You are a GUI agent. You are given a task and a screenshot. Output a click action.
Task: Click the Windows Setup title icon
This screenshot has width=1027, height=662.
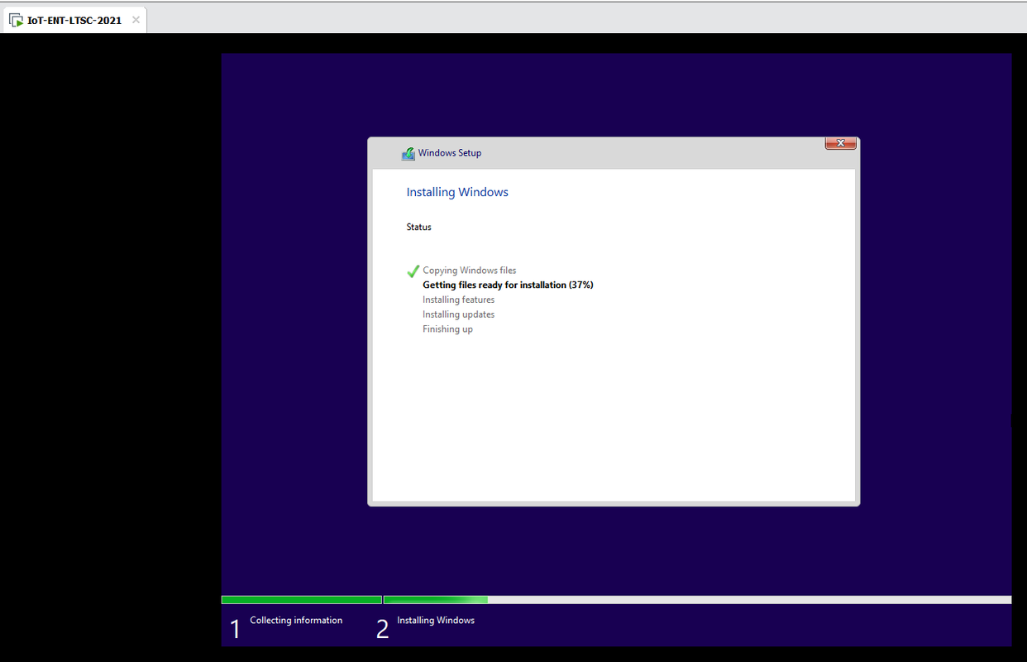click(408, 153)
